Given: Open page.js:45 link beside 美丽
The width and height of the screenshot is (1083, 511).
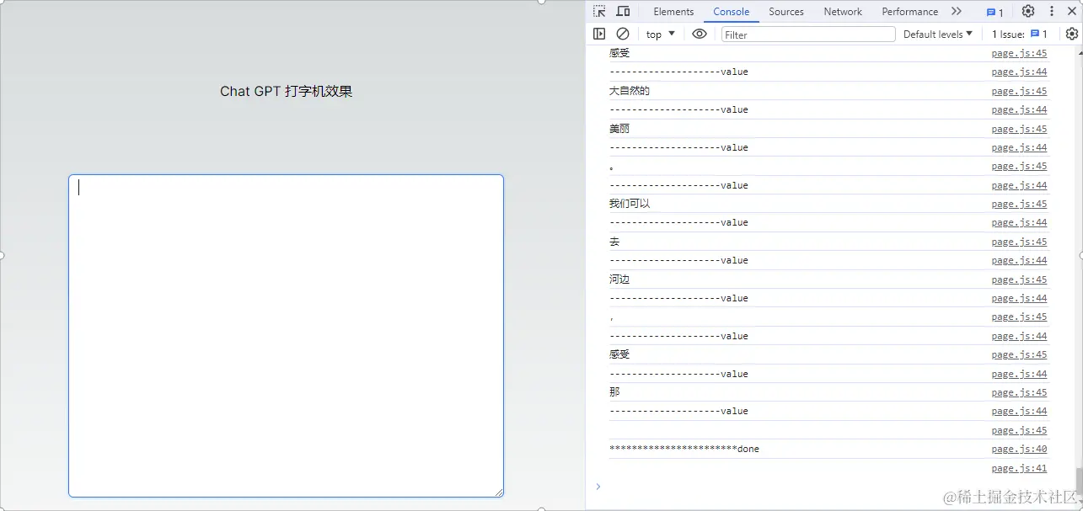Looking at the screenshot, I should click(x=1019, y=129).
